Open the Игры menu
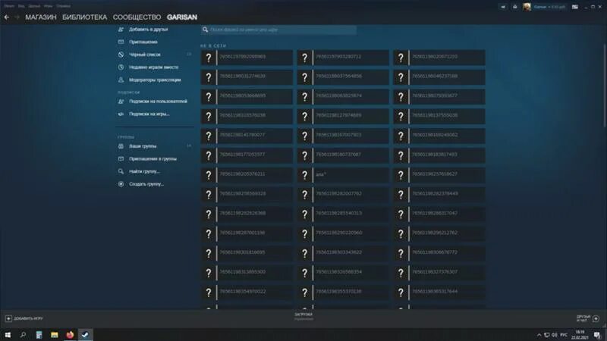 [x=48, y=6]
